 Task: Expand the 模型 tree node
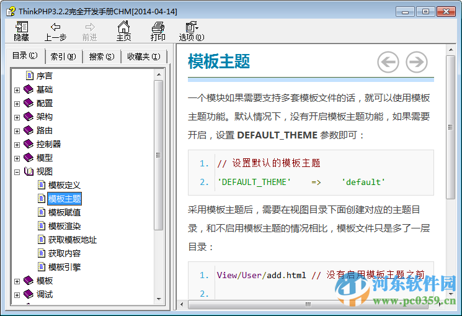pyautogui.click(x=17, y=158)
